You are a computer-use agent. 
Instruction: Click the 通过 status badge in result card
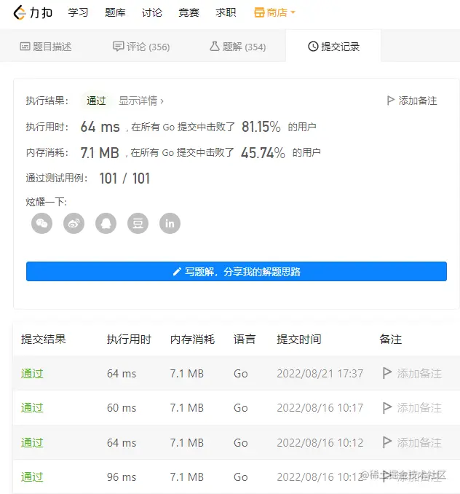(96, 101)
